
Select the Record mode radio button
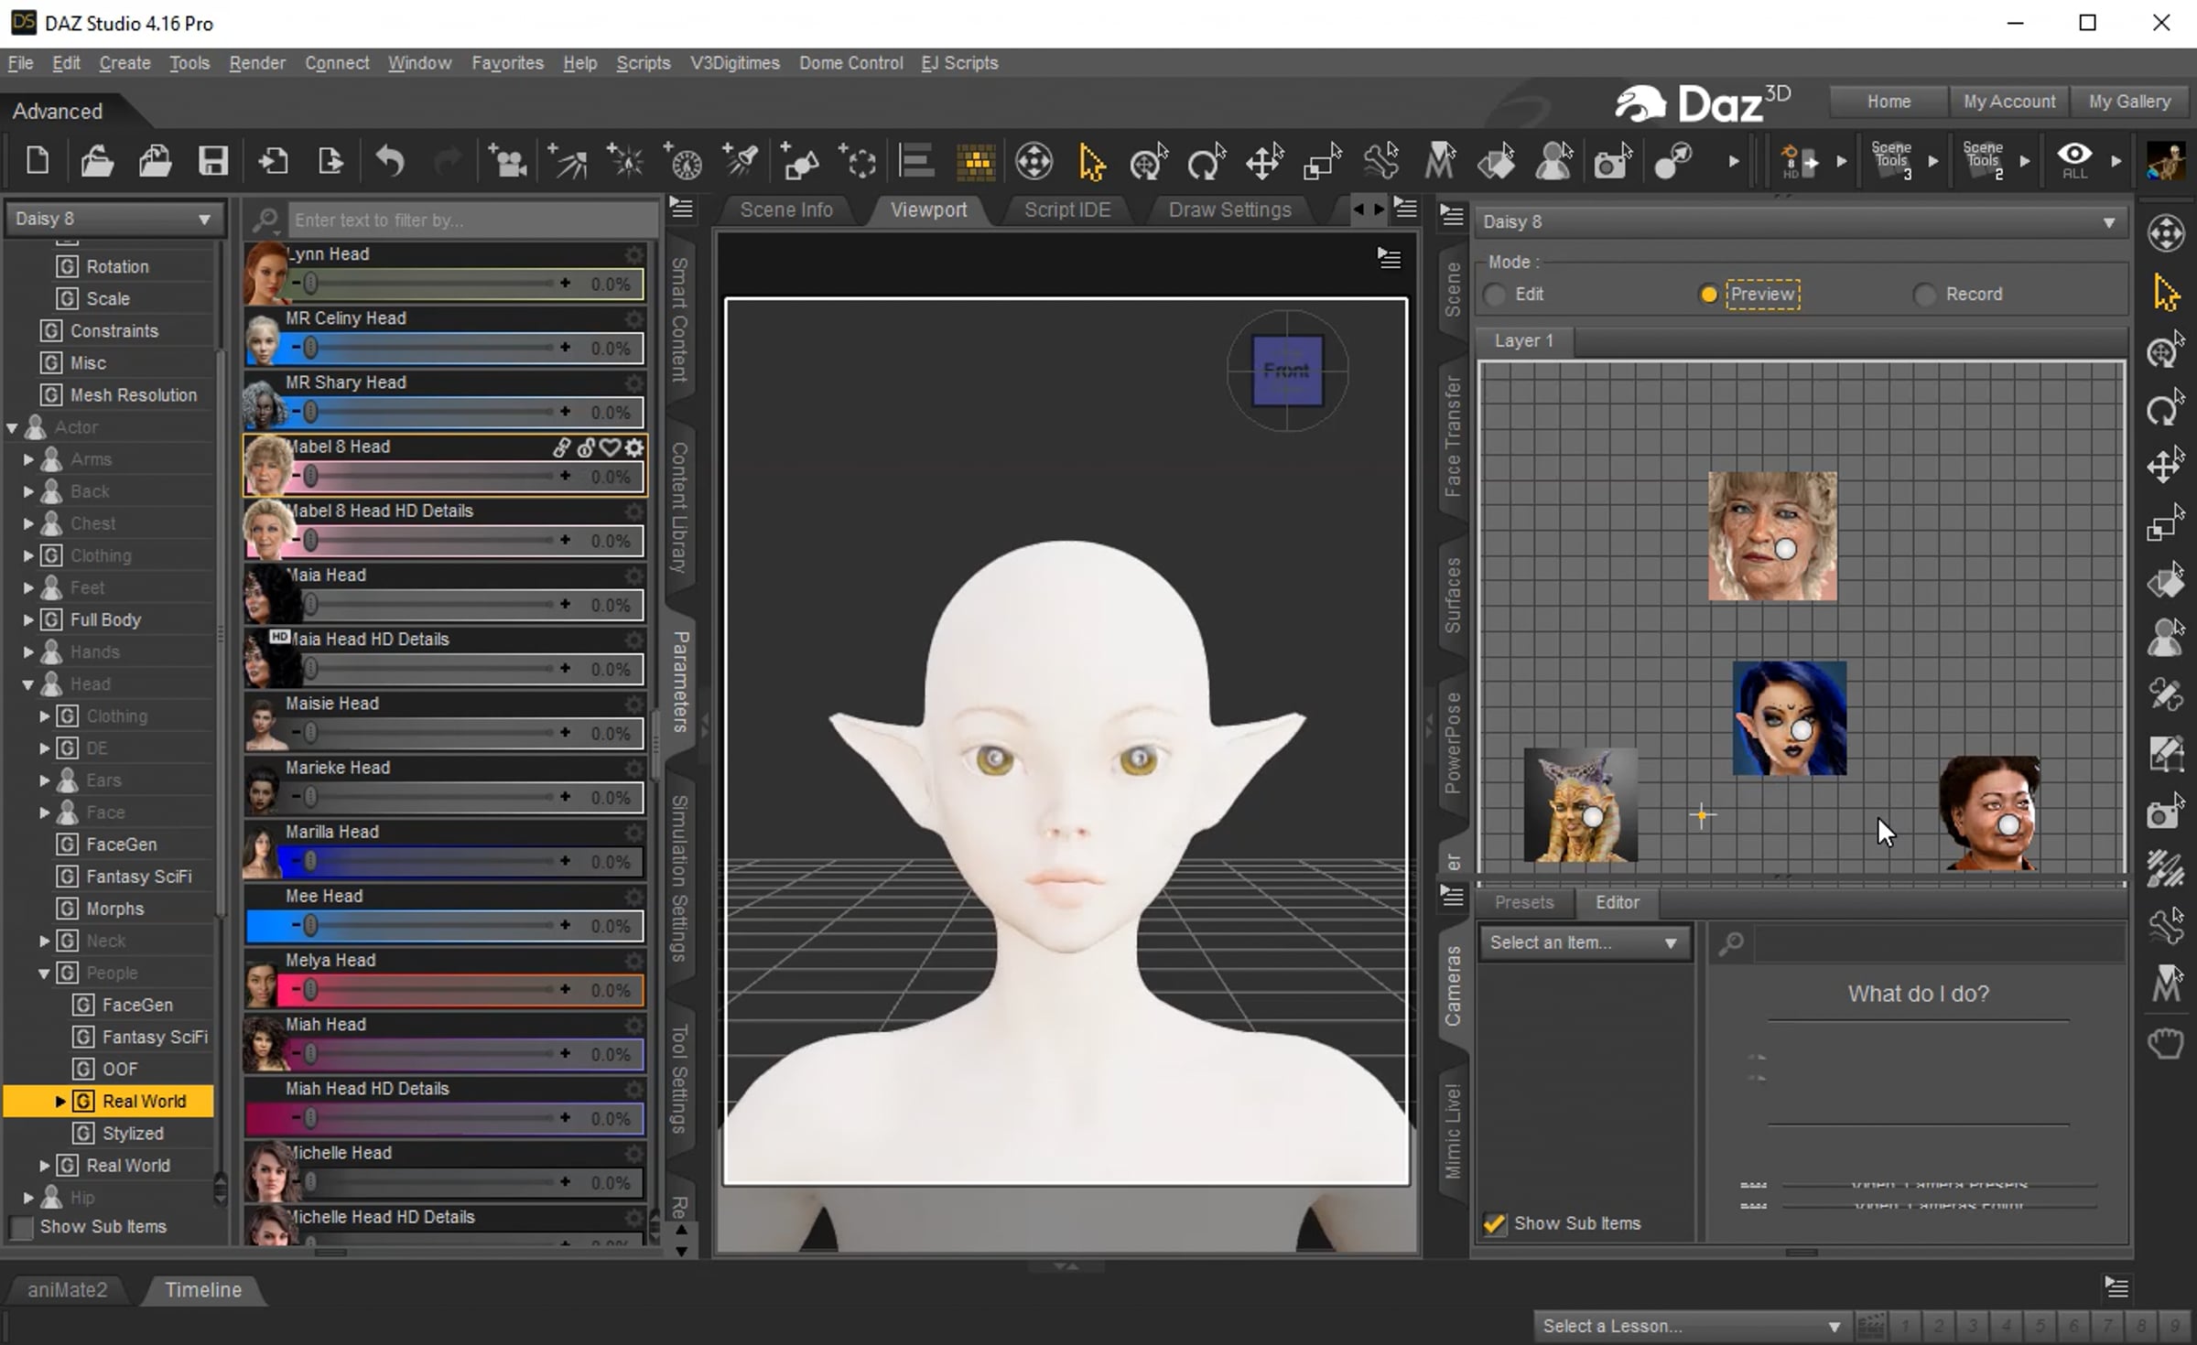[1924, 295]
